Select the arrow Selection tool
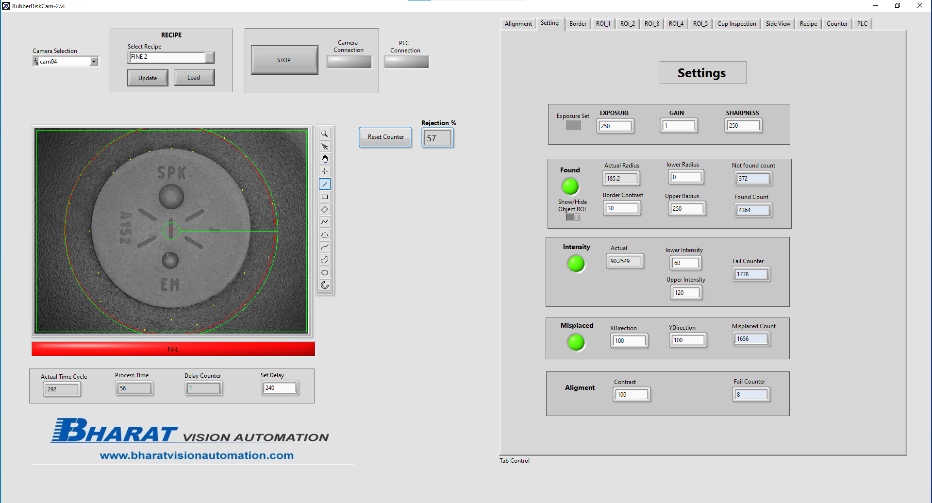The width and height of the screenshot is (932, 503). click(x=324, y=147)
